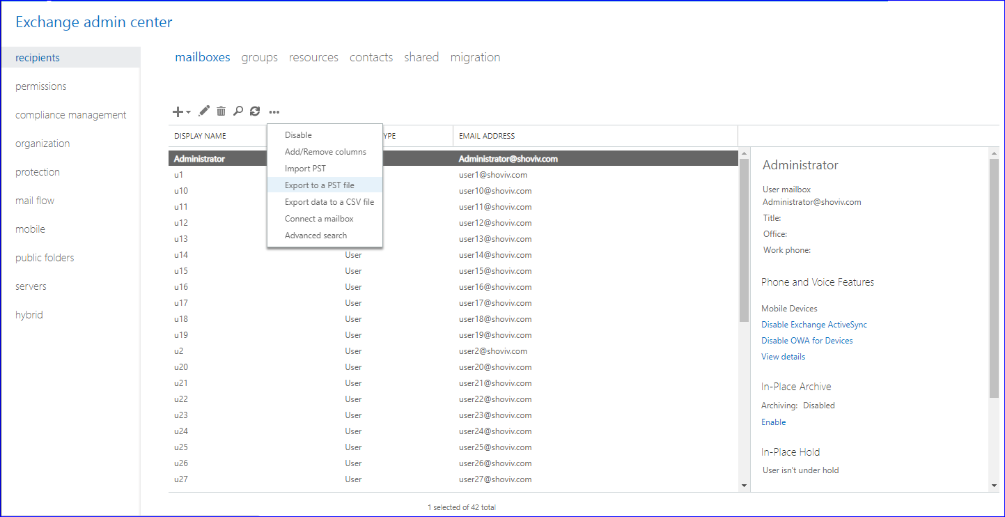Click the mailbox list scrollbar thumb

point(744,240)
